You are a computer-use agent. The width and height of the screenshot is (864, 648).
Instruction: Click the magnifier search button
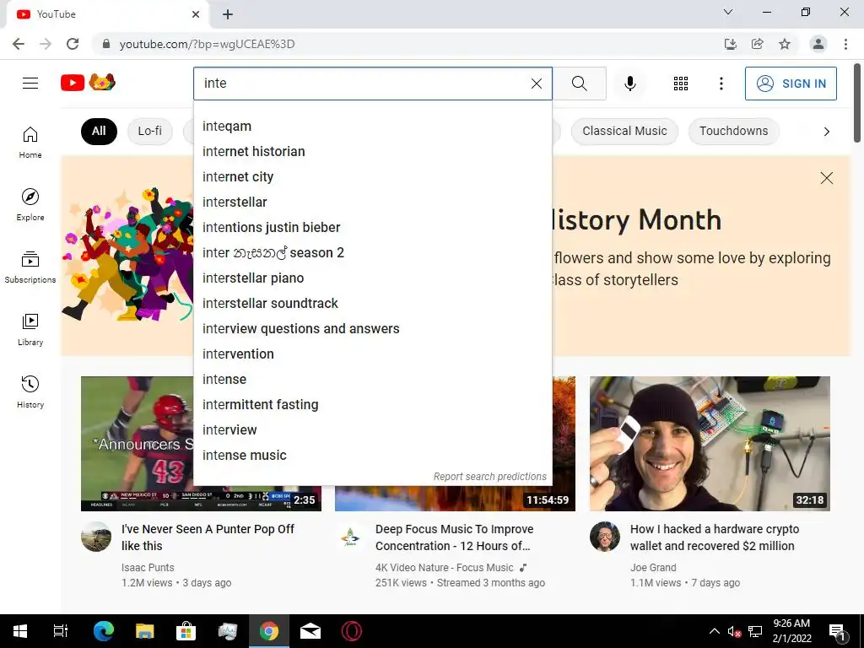pyautogui.click(x=579, y=84)
